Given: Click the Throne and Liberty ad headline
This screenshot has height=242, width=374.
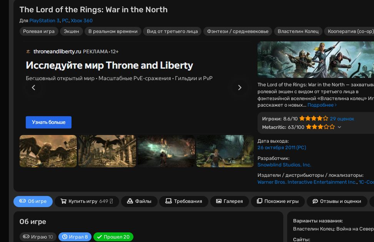Looking at the screenshot, I should coord(109,66).
